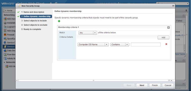191x91 pixels.
Task: Click the Service Definitions icon
Action: click(5, 42)
